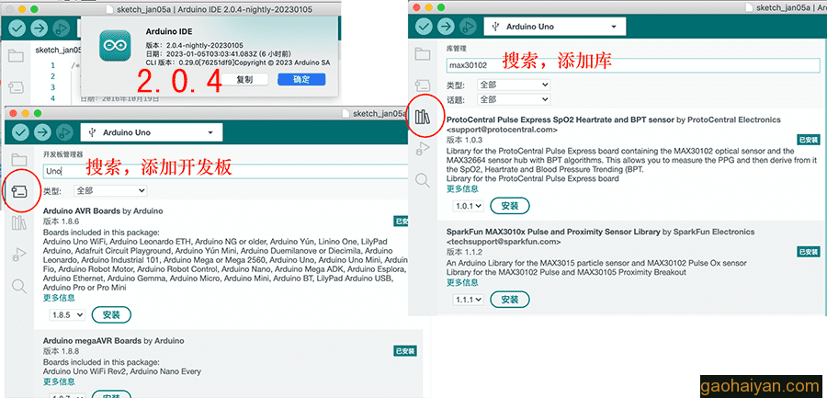Click the SparkFun MAX3010x library title
The height and width of the screenshot is (398, 827).
tap(553, 232)
